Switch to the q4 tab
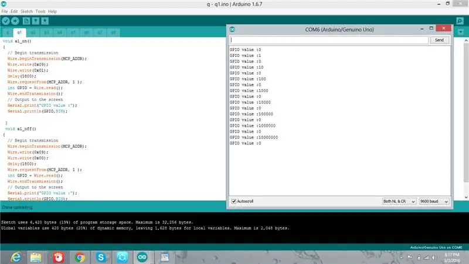This screenshot has height=264, width=469. point(60,32)
